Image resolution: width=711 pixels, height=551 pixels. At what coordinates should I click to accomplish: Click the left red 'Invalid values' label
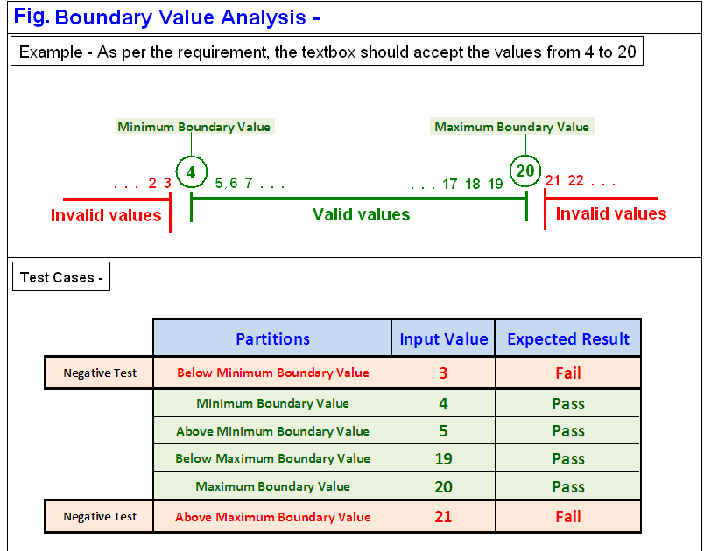(106, 215)
